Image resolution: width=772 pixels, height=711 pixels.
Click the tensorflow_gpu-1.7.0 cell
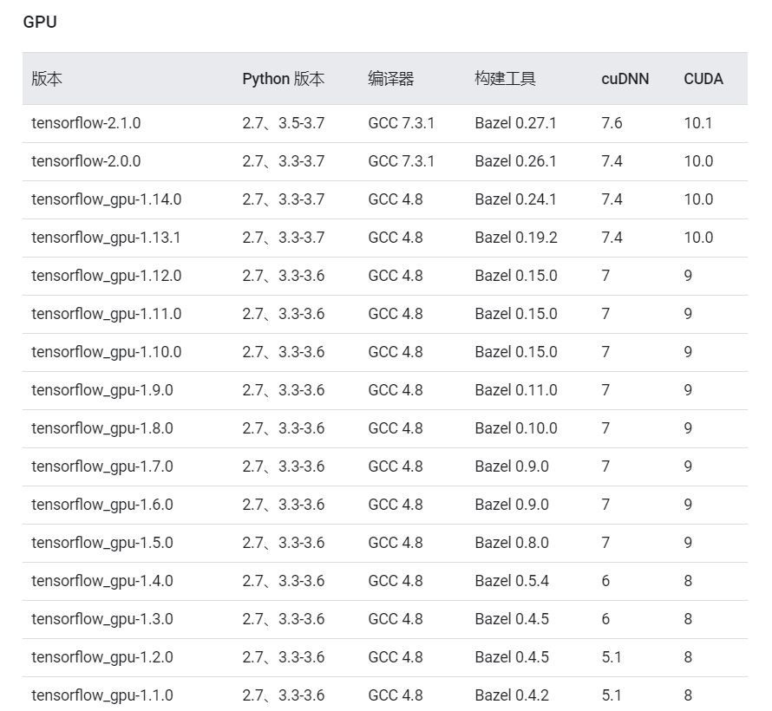102,466
